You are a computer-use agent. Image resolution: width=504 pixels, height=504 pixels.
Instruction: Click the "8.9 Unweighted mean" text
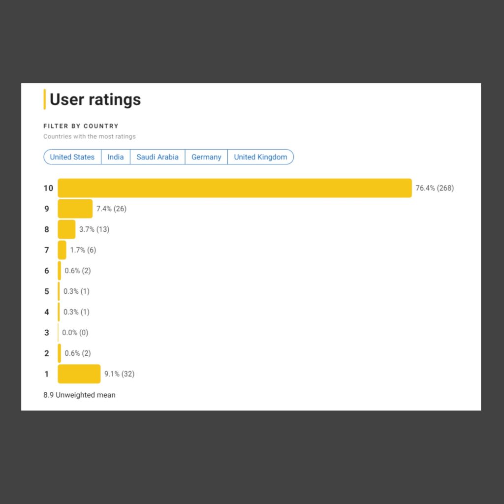[x=79, y=395]
